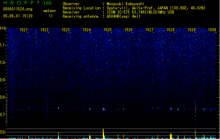Viewport: 220px width, 139px height.
Task: Click the tallest yellow power spike near 1525
Action: click(x=104, y=134)
